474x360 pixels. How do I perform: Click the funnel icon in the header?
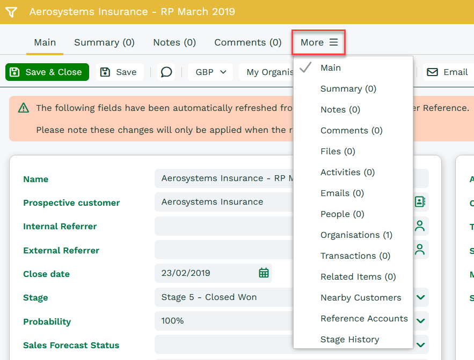coord(11,12)
